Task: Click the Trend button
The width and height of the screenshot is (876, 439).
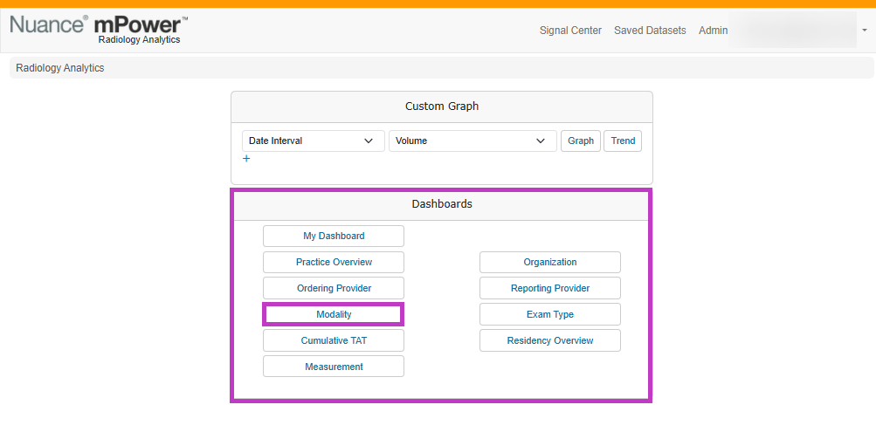Action: coord(623,141)
